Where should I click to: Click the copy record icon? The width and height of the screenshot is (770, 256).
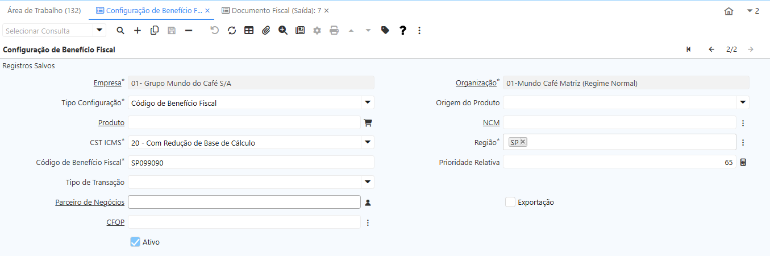155,31
